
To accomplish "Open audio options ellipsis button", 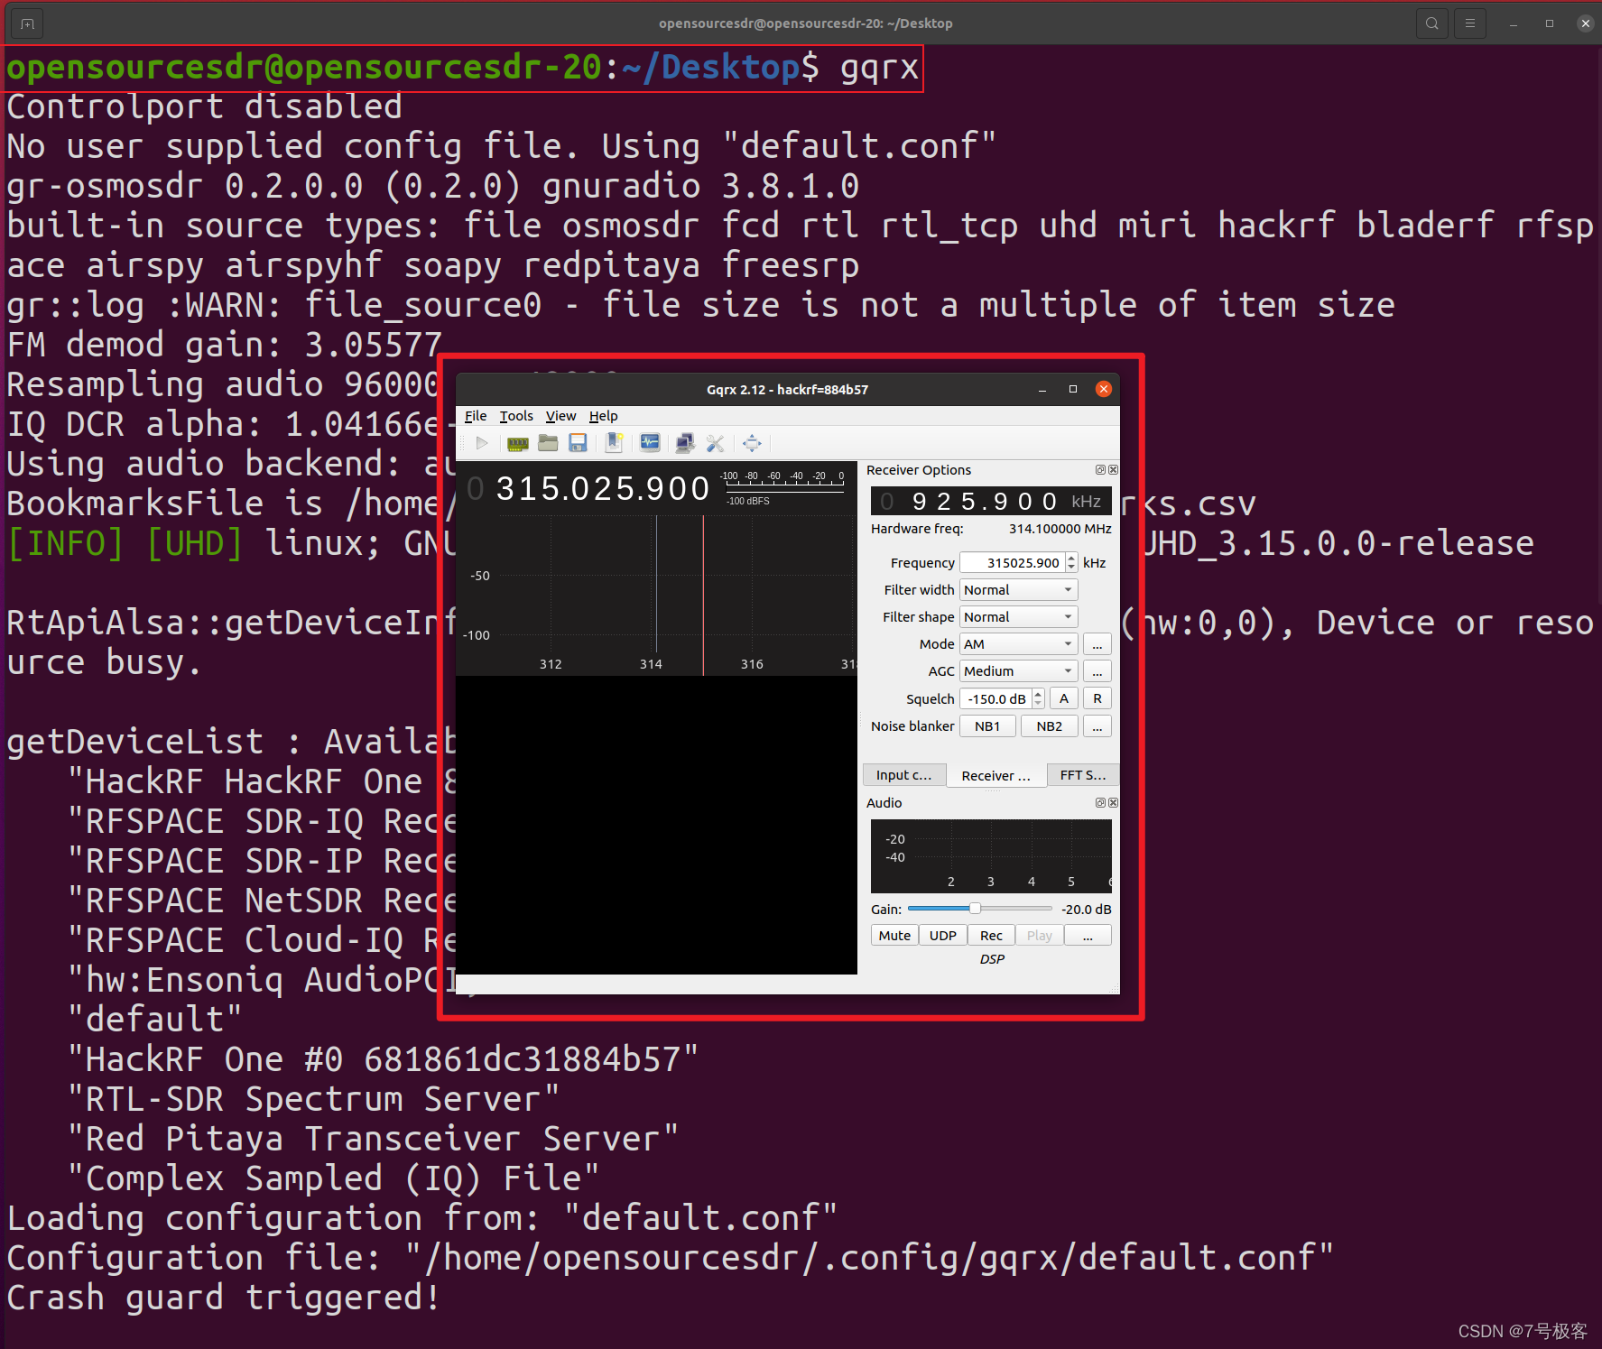I will pyautogui.click(x=1088, y=936).
